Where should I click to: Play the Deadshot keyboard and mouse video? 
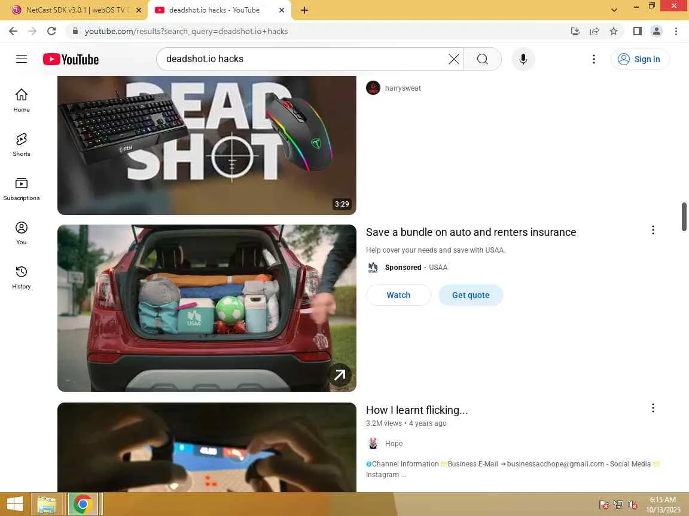click(x=206, y=145)
